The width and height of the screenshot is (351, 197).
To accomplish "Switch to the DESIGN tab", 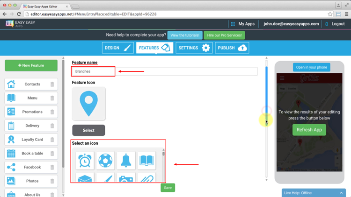I will 118,48.
